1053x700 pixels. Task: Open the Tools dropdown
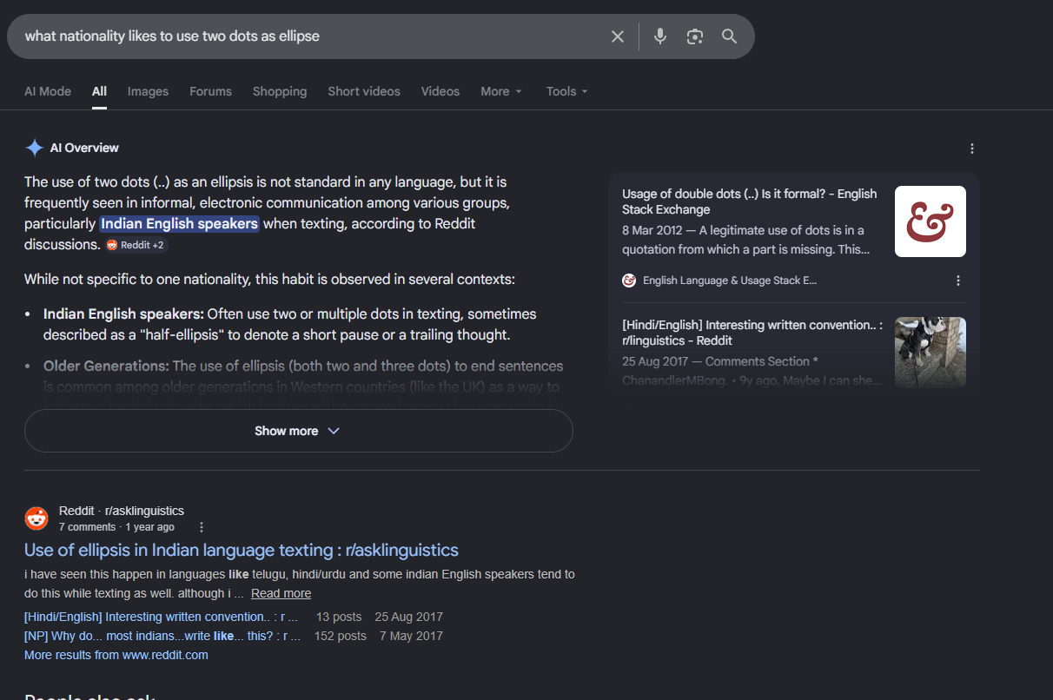pos(567,91)
